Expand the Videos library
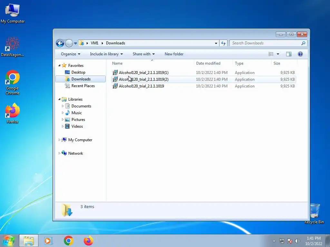The width and height of the screenshot is (330, 247). pyautogui.click(x=63, y=126)
